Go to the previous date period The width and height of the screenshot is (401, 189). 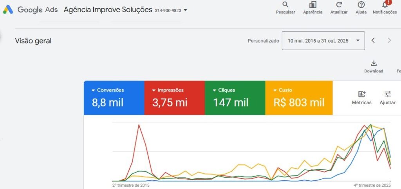[373, 40]
